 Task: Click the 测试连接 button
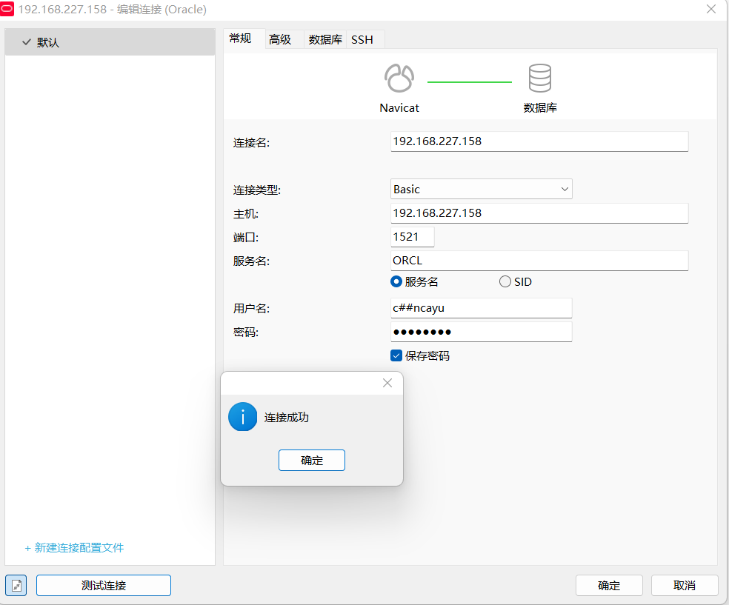click(x=103, y=585)
